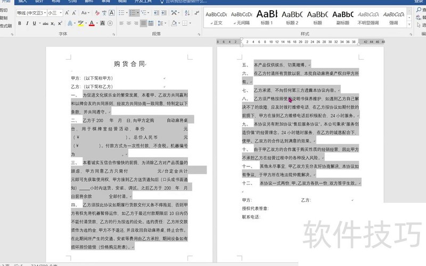Click the Select cursor icon
Screen dimensions: 426x266
pyautogui.click(x=419, y=25)
